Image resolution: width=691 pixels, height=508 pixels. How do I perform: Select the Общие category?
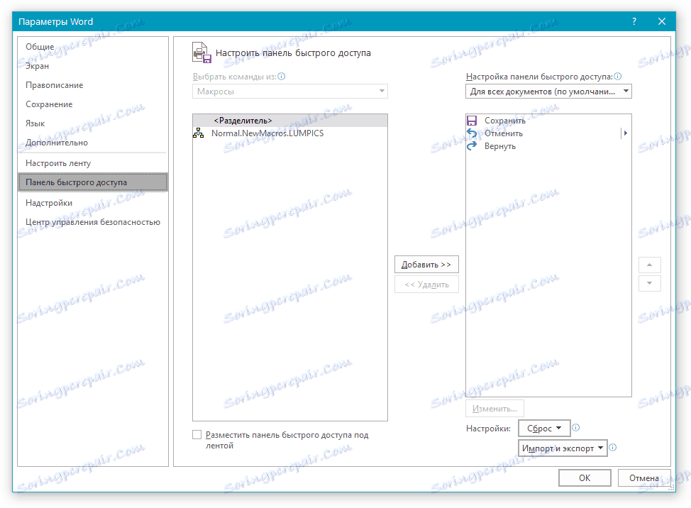point(93,47)
